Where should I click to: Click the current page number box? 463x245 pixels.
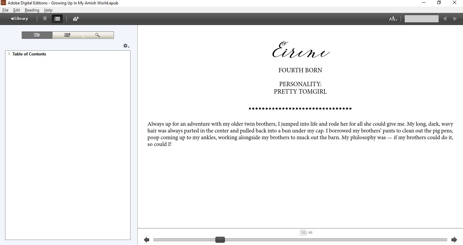(303, 232)
